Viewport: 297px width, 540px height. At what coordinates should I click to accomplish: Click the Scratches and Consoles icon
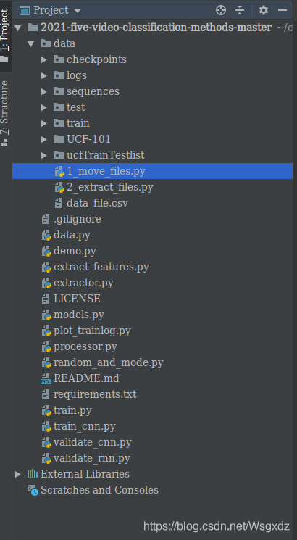[x=33, y=490]
